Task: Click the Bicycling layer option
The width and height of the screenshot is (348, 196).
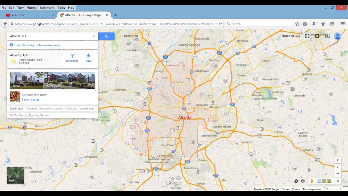Action: click(x=34, y=115)
